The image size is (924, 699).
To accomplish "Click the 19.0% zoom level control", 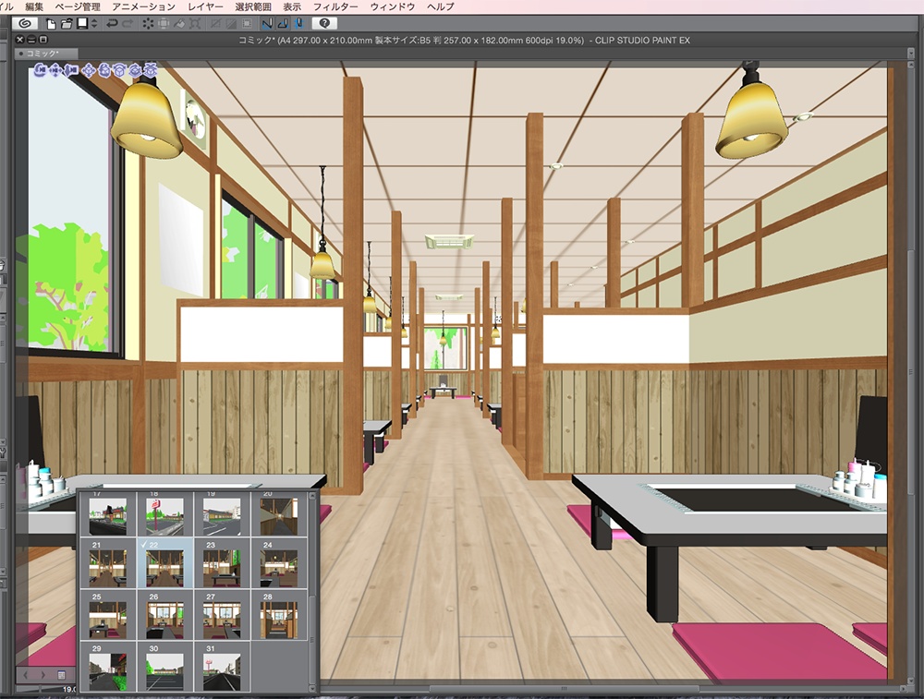I will tap(68, 689).
